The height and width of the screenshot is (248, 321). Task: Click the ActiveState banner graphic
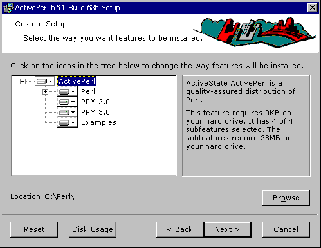pos(255,32)
